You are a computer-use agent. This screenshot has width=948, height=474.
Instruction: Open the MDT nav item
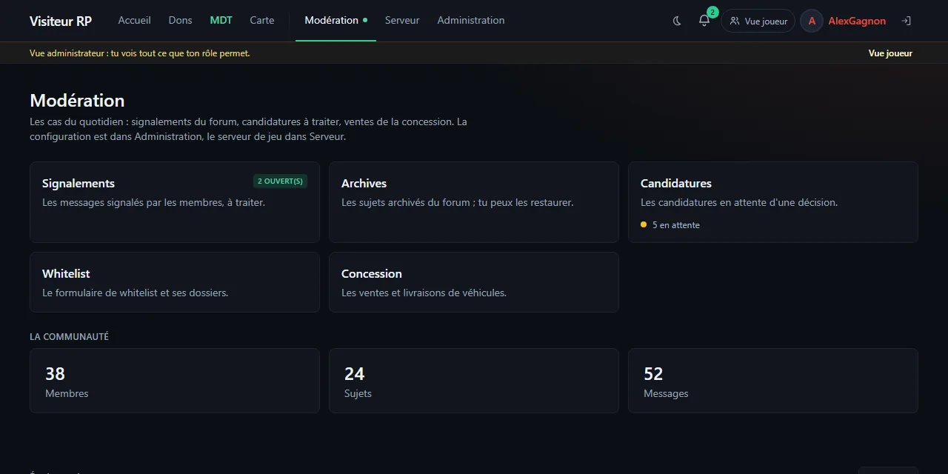click(x=221, y=21)
